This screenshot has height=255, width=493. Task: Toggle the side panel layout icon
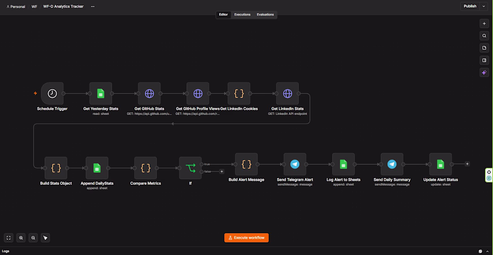(x=484, y=60)
